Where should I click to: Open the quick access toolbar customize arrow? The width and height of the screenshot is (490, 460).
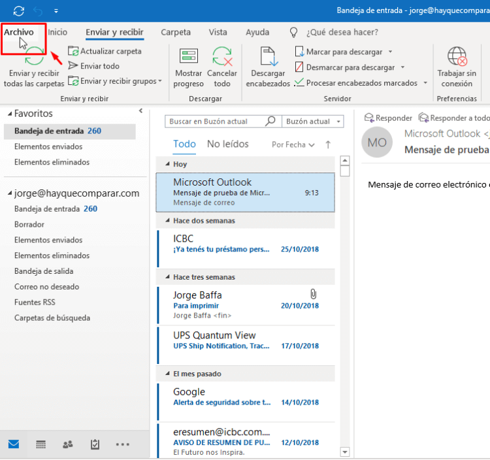click(56, 11)
